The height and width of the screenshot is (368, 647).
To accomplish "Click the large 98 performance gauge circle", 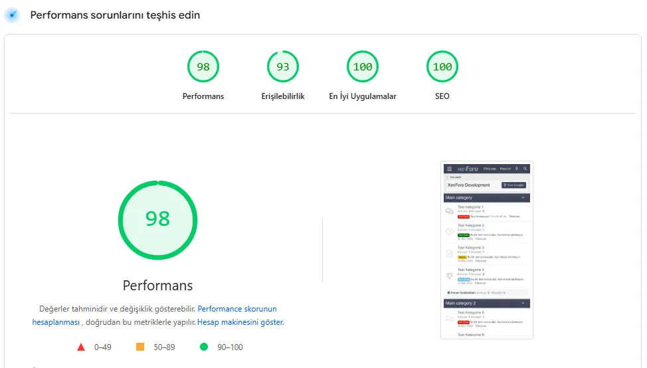I will pyautogui.click(x=157, y=219).
